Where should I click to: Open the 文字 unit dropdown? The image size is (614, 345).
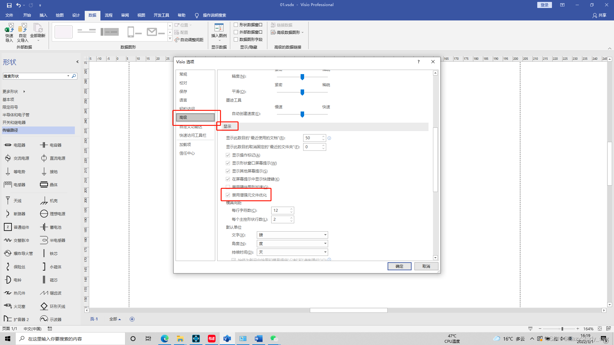coord(325,235)
